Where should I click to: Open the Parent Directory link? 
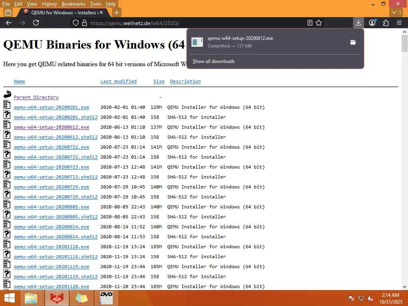(36, 97)
